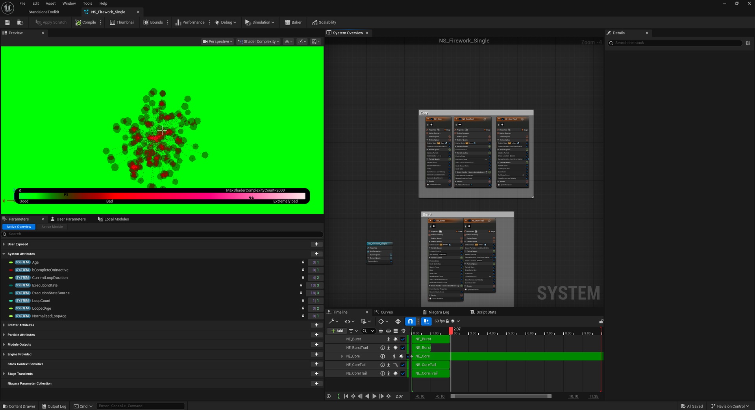Image resolution: width=755 pixels, height=410 pixels.
Task: Capture a Thumbnail for the asset
Action: tap(122, 22)
